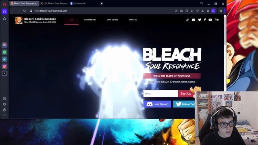Open Opera Speed Dial home icon in sidebar
The width and height of the screenshot is (258, 145).
click(x=4, y=12)
